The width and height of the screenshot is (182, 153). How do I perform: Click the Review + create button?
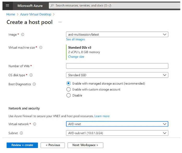tap(22, 145)
